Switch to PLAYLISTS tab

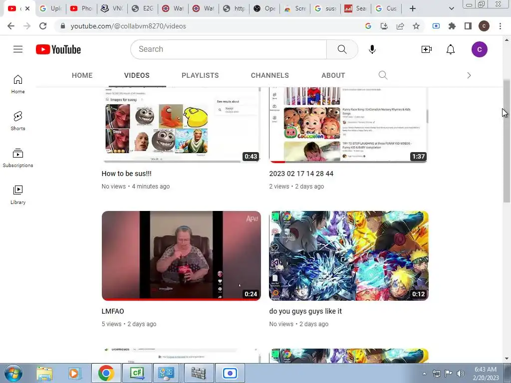(x=200, y=75)
